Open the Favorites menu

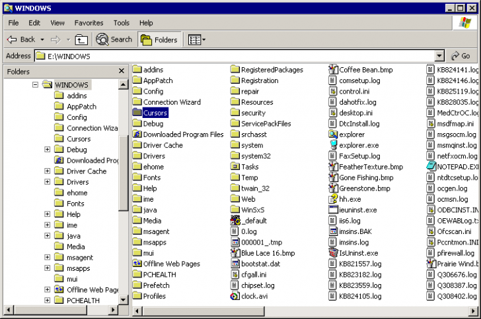click(89, 23)
